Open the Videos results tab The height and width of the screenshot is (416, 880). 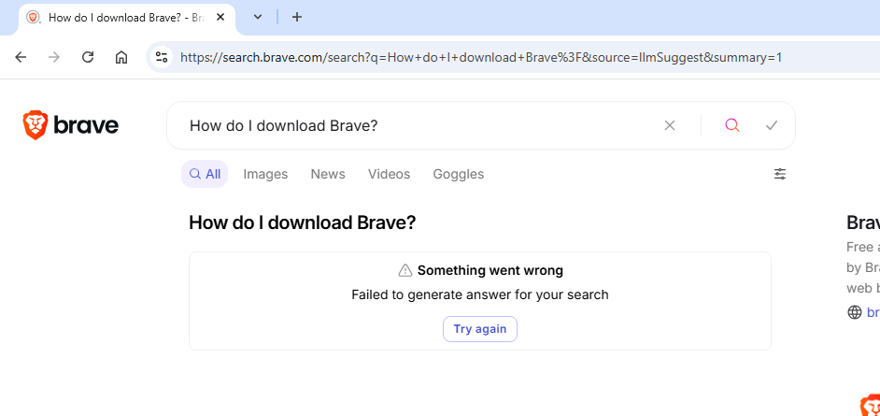click(389, 174)
